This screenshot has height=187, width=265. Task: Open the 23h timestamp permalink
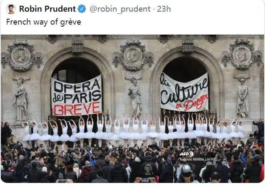[164, 9]
